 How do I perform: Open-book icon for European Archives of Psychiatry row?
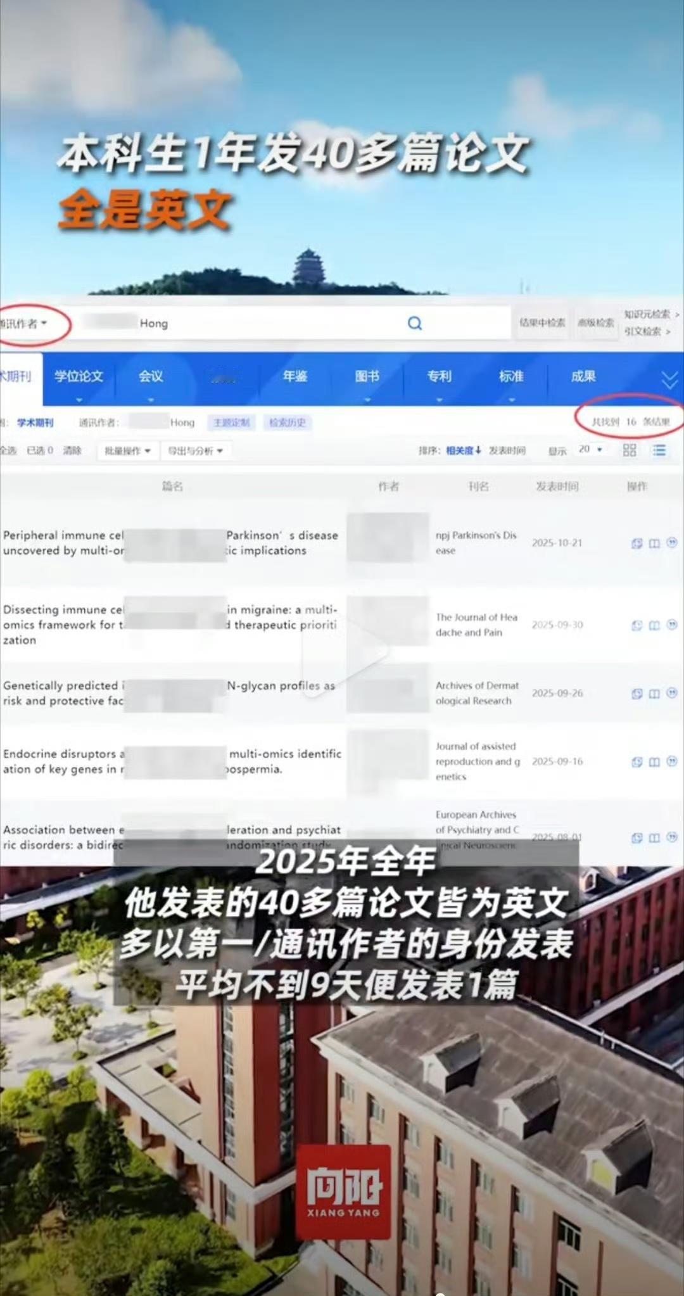(x=654, y=837)
